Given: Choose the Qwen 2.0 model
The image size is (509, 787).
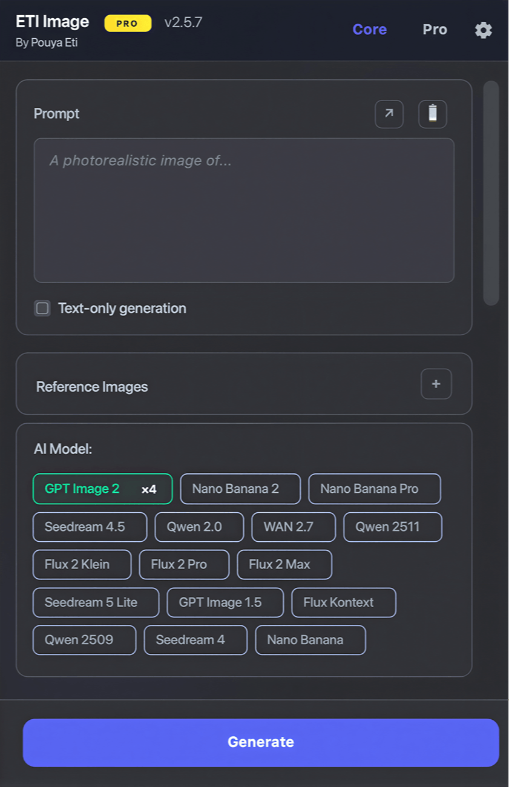Looking at the screenshot, I should coord(199,527).
